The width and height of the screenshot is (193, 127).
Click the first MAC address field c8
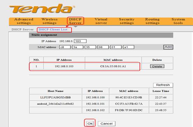[65, 47]
